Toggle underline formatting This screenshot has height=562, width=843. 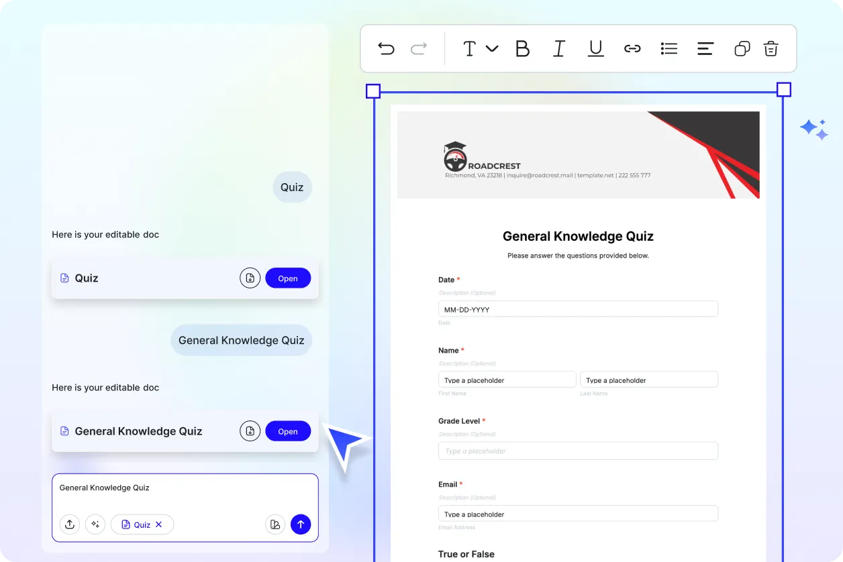click(x=595, y=48)
